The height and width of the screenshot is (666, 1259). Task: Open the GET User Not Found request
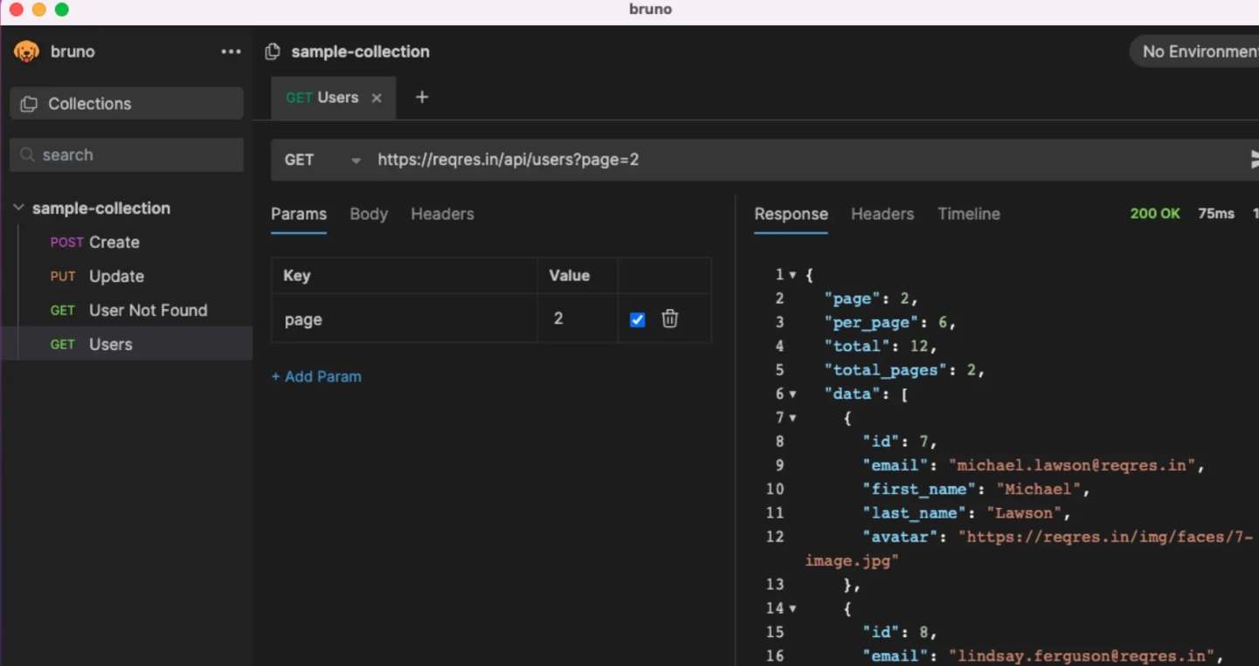pos(127,310)
